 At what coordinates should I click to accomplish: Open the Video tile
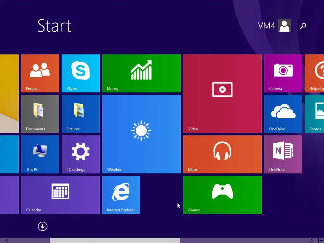click(x=222, y=94)
